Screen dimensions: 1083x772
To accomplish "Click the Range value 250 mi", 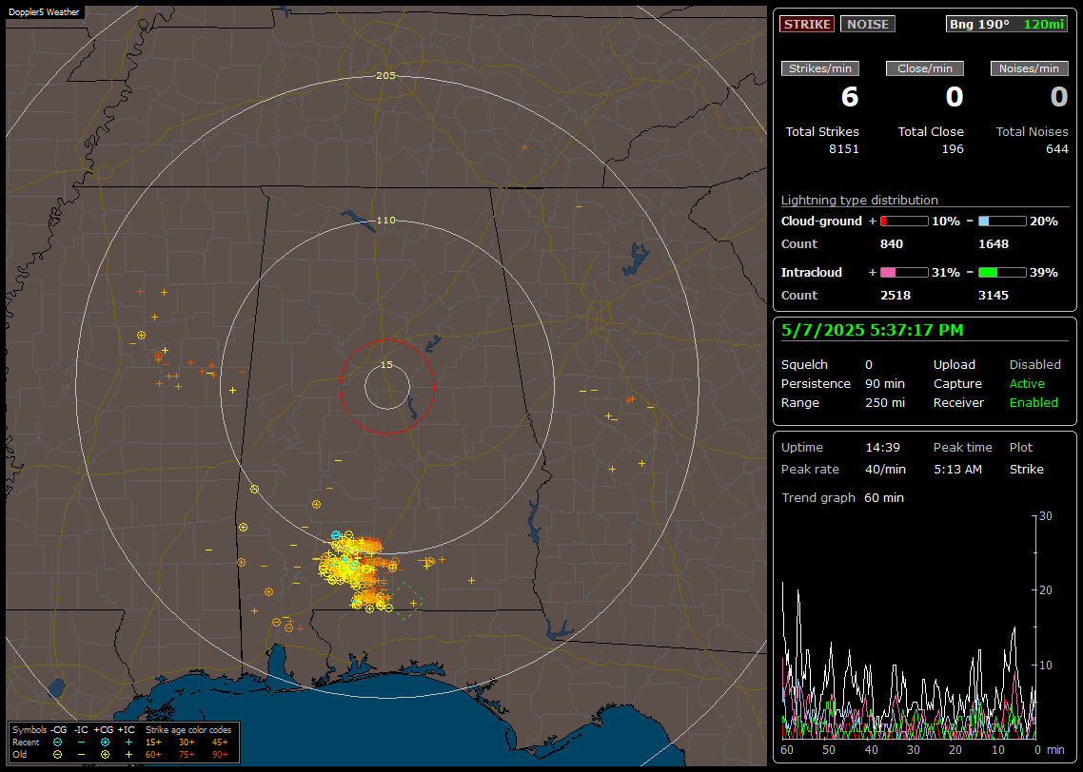I will coord(885,403).
